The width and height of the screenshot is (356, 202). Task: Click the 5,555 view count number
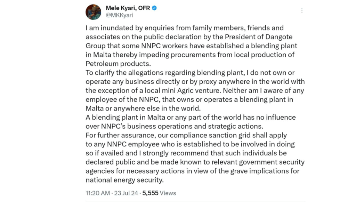(150, 193)
